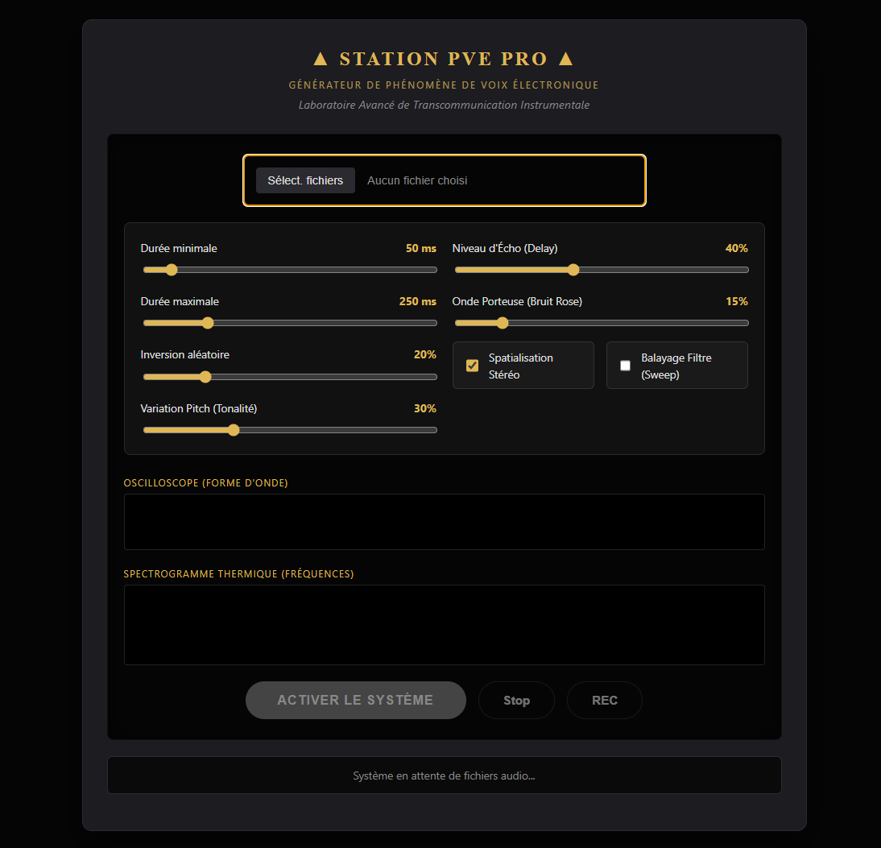Adjust the Niveau d'Écho (Delay) slider
Screen dimensions: 881x848
602,270
